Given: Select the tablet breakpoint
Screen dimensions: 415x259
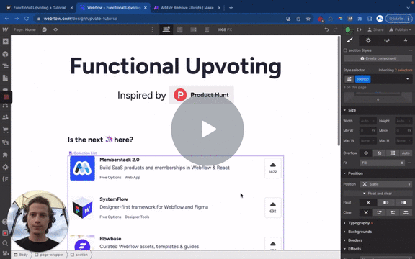Looking at the screenshot, I should click(180, 29).
